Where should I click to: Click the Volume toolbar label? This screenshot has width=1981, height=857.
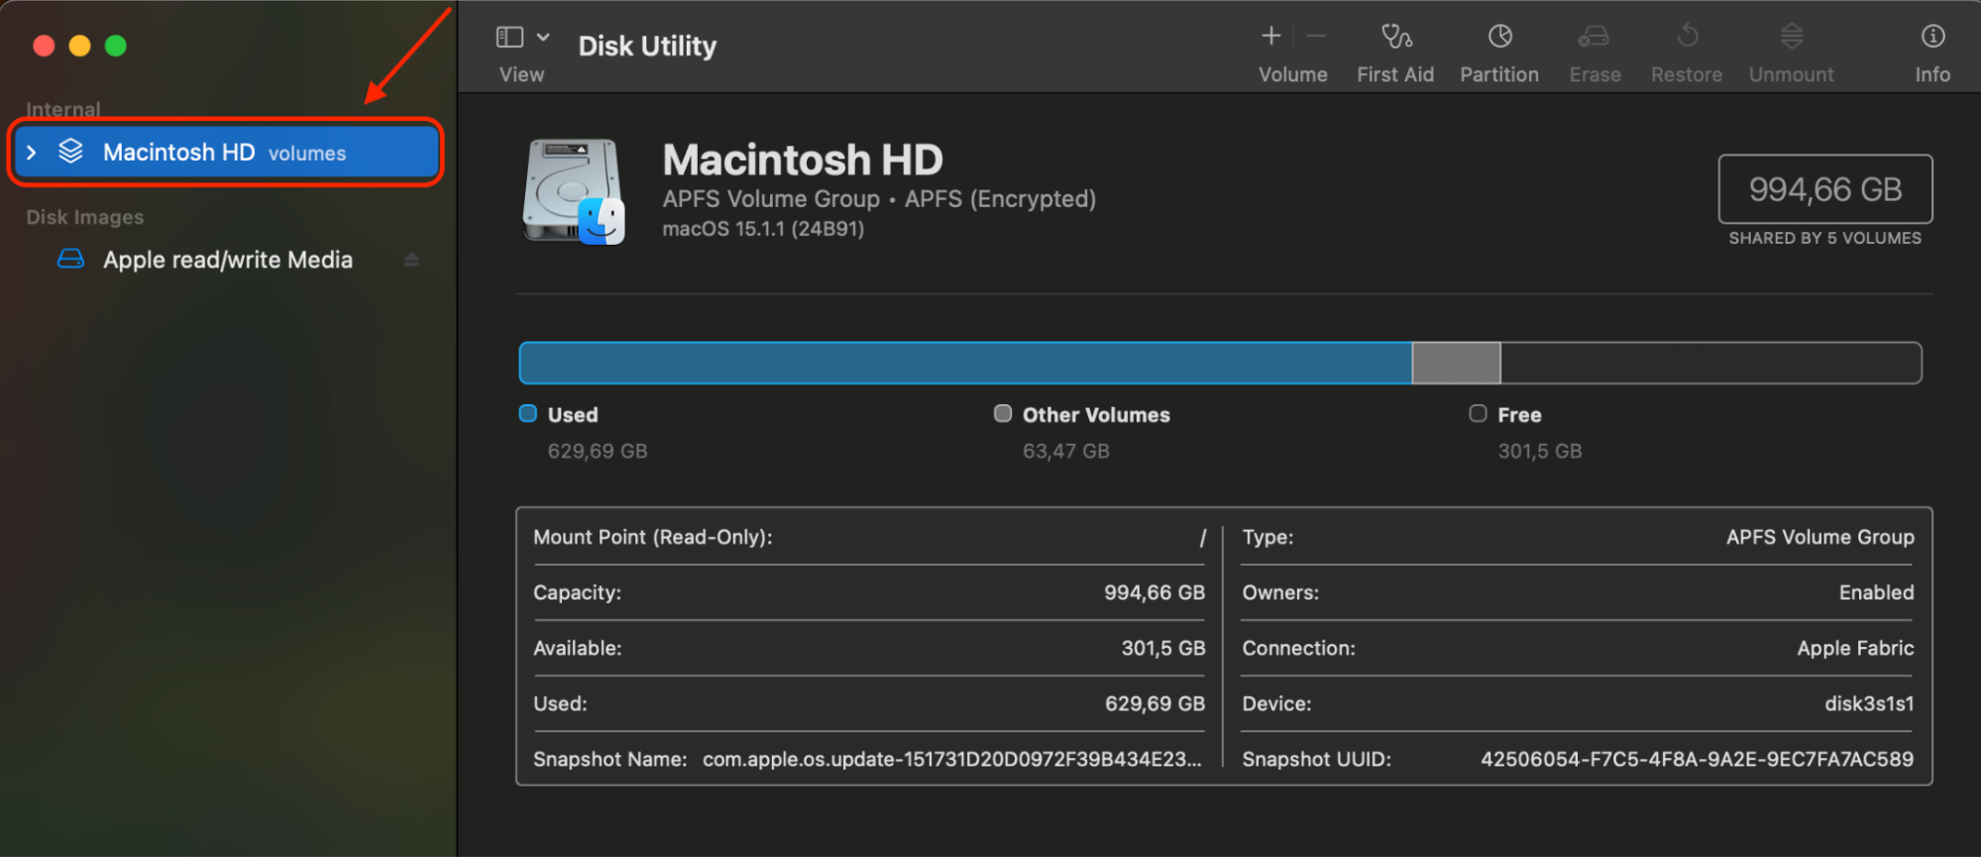1293,75
